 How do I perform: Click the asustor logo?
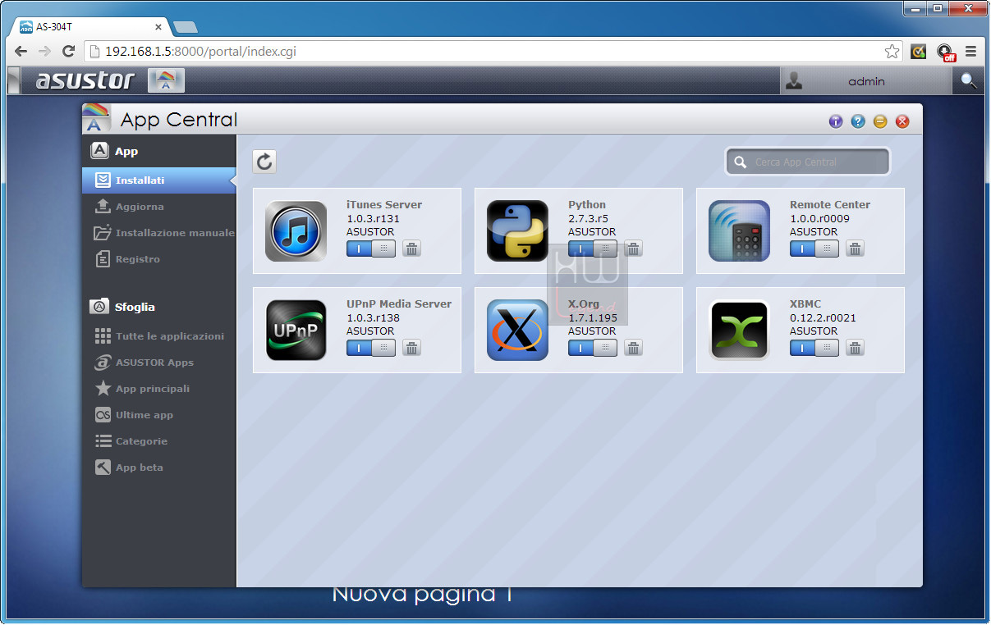[85, 80]
